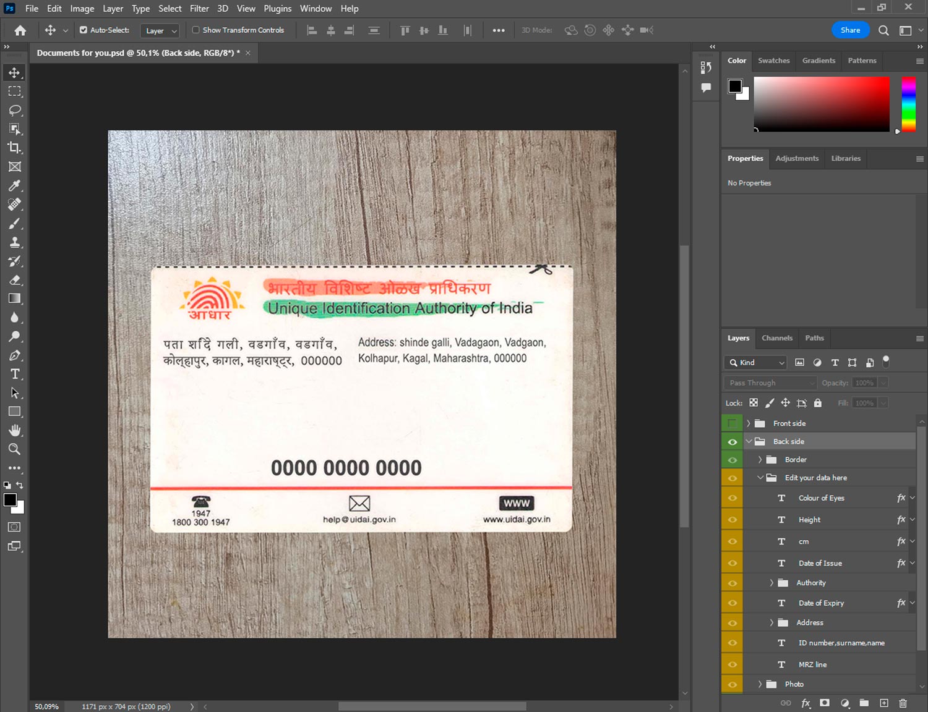The width and height of the screenshot is (928, 712).
Task: Show the Front side layer group
Action: (732, 423)
